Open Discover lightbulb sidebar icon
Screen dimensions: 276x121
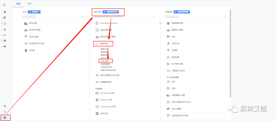coord(5,112)
